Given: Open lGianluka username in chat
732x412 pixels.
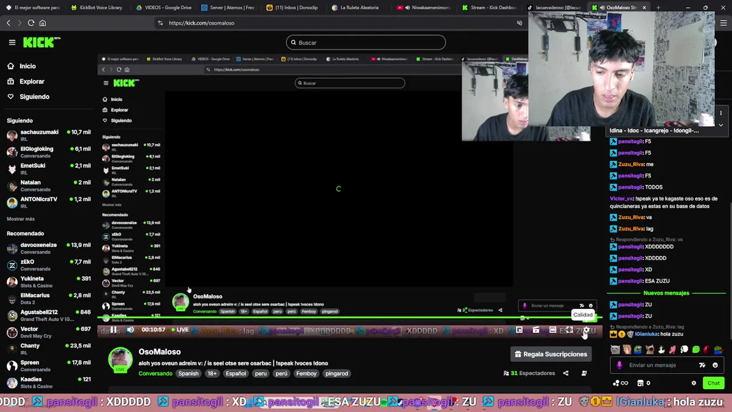Looking at the screenshot, I should 646,334.
